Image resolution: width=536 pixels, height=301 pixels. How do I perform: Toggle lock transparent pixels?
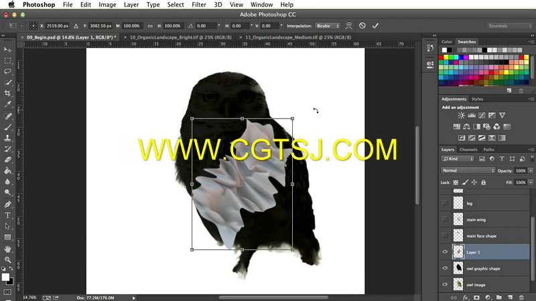(x=456, y=182)
